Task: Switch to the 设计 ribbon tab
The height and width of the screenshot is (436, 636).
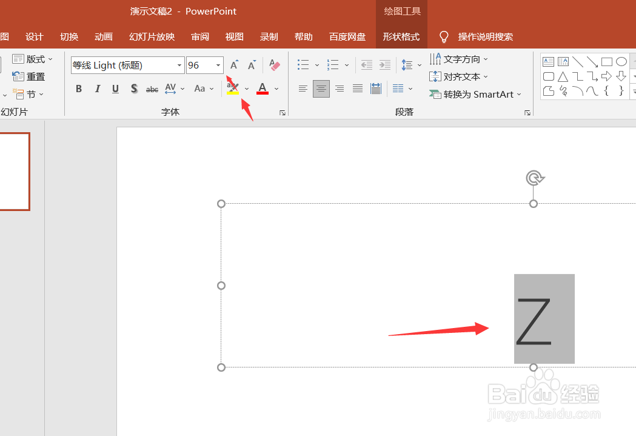Action: [x=34, y=36]
